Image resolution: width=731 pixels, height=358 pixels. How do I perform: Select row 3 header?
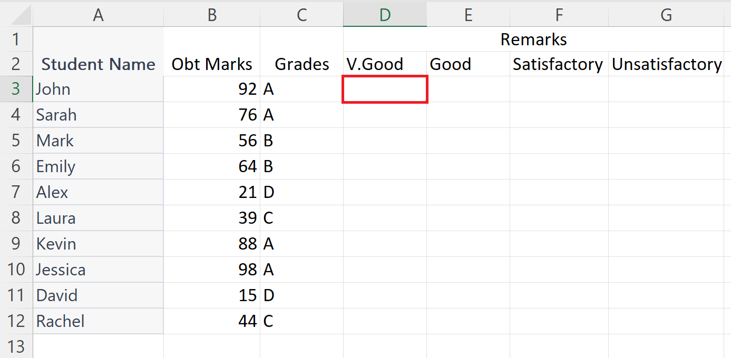point(16,89)
